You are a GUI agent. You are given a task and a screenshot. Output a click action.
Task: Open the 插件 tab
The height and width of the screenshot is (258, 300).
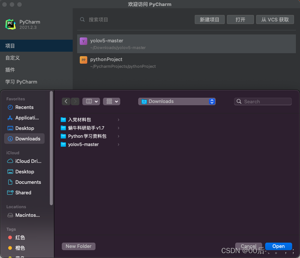(x=36, y=70)
